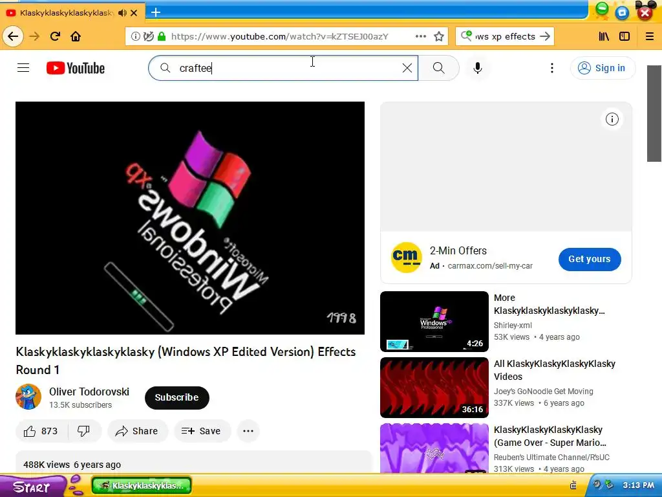Click the browser search field
This screenshot has height=497, width=662.
pyautogui.click(x=505, y=36)
